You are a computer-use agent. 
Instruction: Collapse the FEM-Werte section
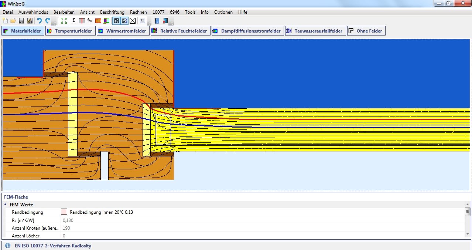click(6, 205)
